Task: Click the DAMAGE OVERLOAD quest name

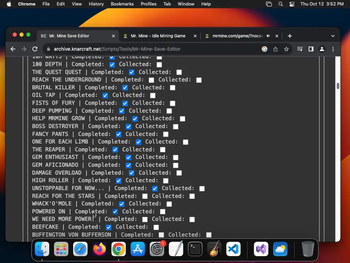Action: click(57, 173)
